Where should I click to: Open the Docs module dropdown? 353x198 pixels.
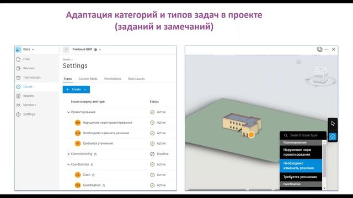pos(29,49)
